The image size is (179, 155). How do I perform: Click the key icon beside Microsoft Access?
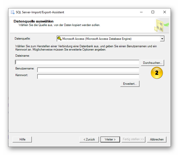[59, 39]
